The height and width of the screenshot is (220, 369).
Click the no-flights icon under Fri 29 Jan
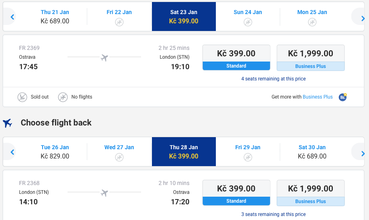tap(248, 157)
